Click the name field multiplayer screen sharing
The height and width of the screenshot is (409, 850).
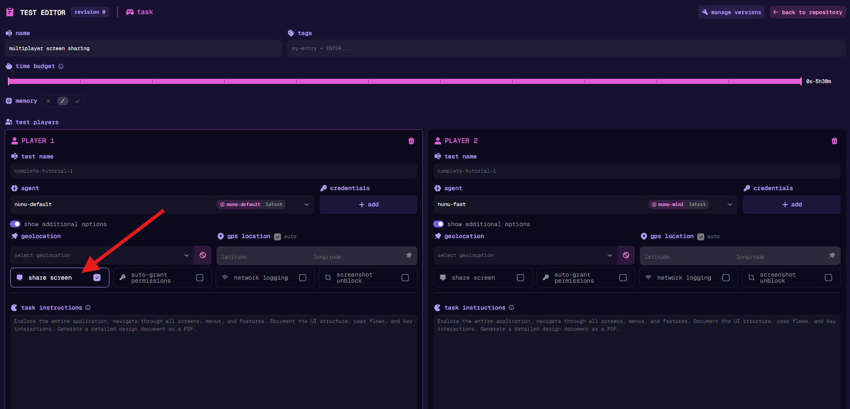tap(143, 48)
